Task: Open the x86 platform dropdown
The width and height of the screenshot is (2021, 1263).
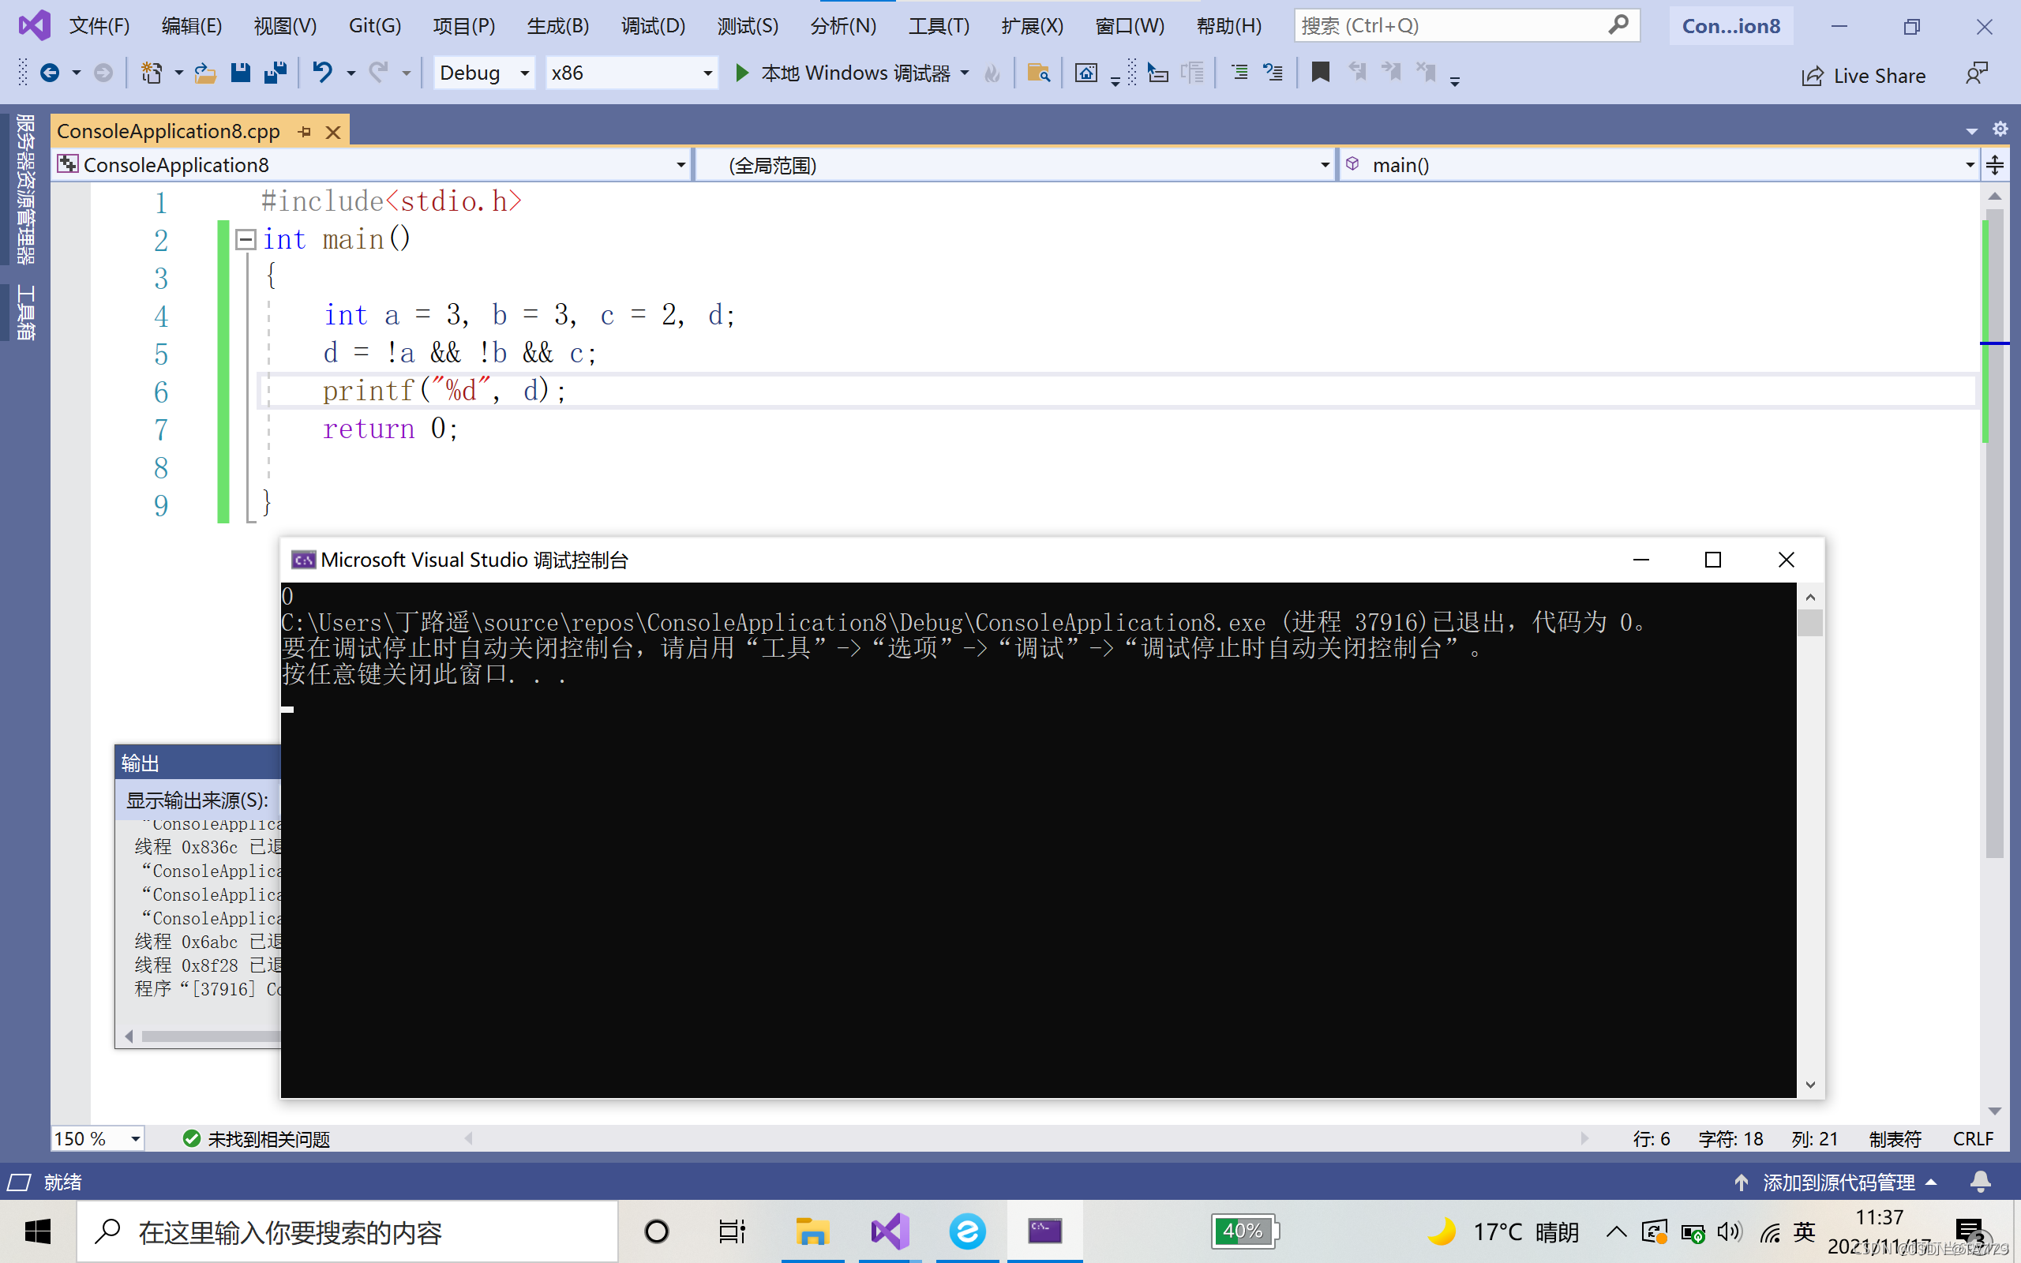Action: pyautogui.click(x=707, y=73)
